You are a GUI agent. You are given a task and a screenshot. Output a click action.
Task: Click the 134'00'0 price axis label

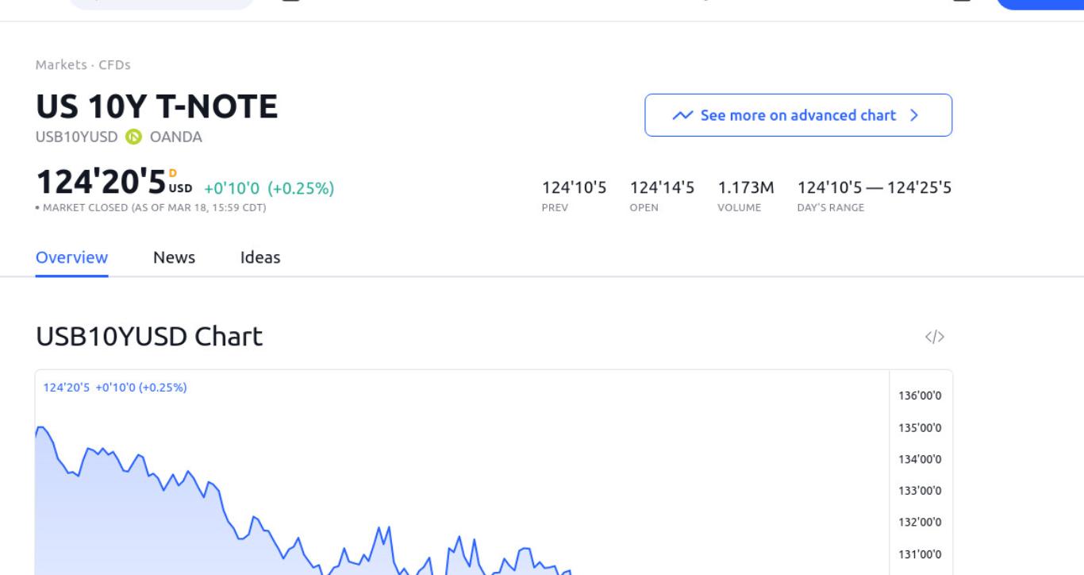921,459
